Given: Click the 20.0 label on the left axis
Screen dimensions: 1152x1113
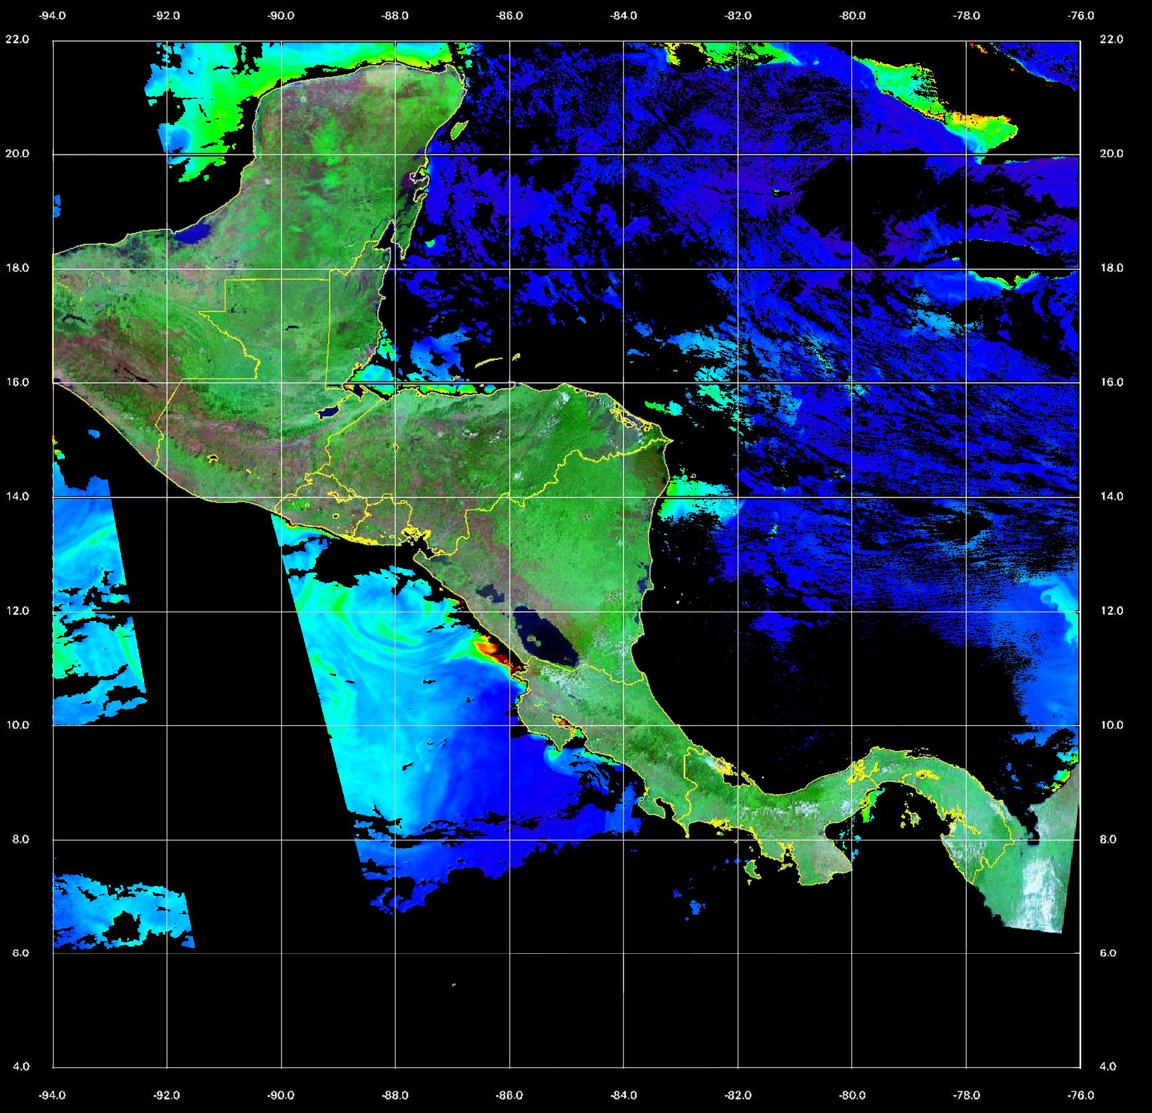Looking at the screenshot, I should coord(17,154).
